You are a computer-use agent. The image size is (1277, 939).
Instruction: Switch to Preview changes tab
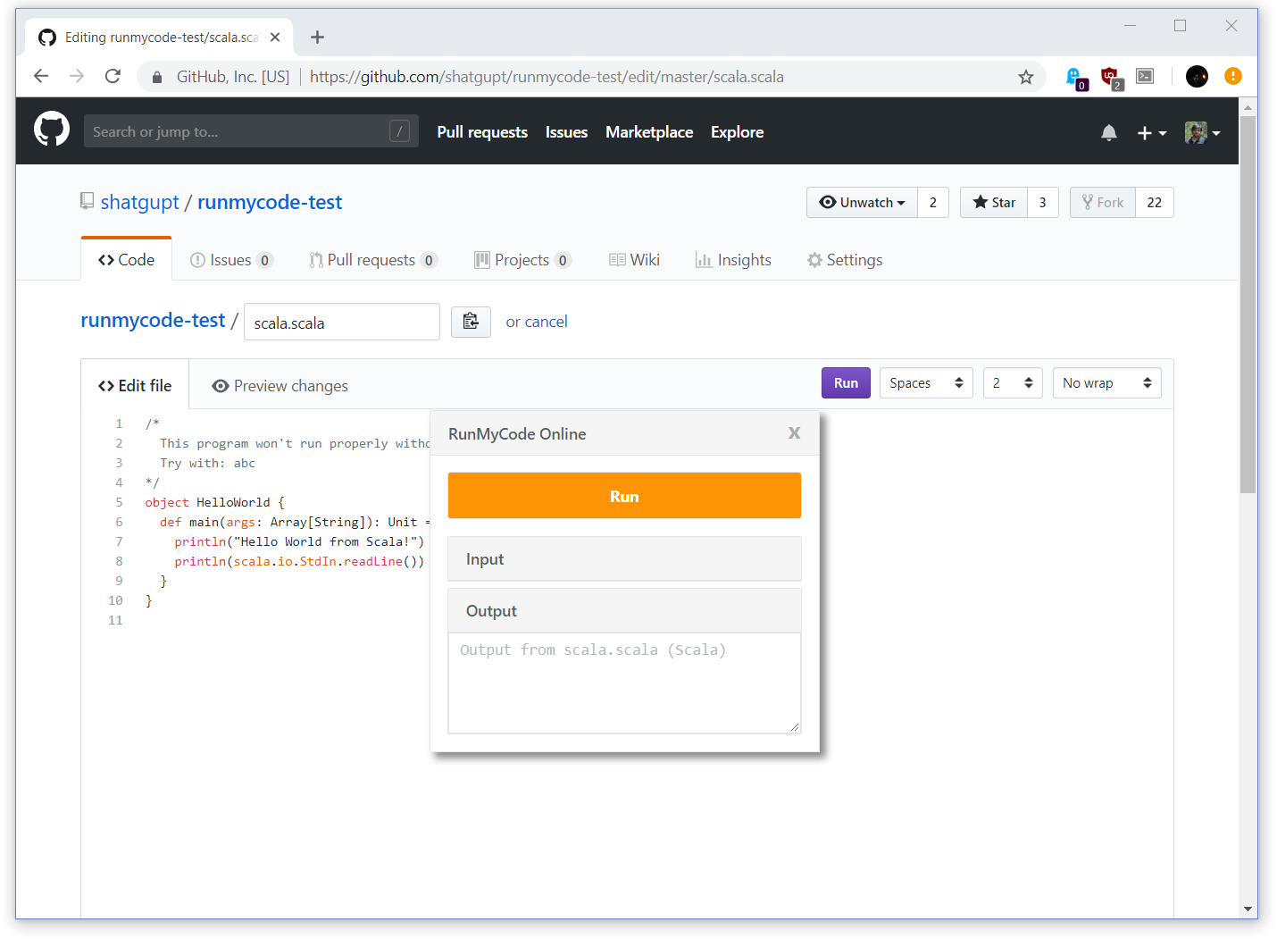pyautogui.click(x=280, y=385)
